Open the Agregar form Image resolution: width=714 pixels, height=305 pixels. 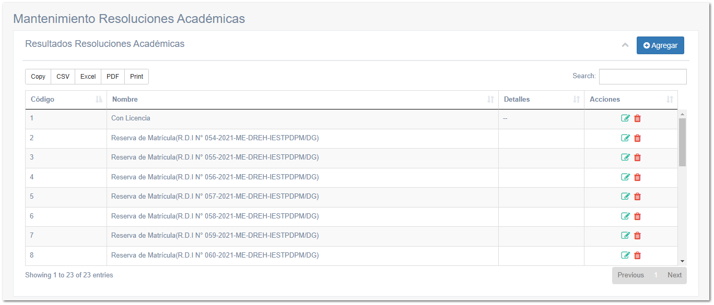(660, 45)
